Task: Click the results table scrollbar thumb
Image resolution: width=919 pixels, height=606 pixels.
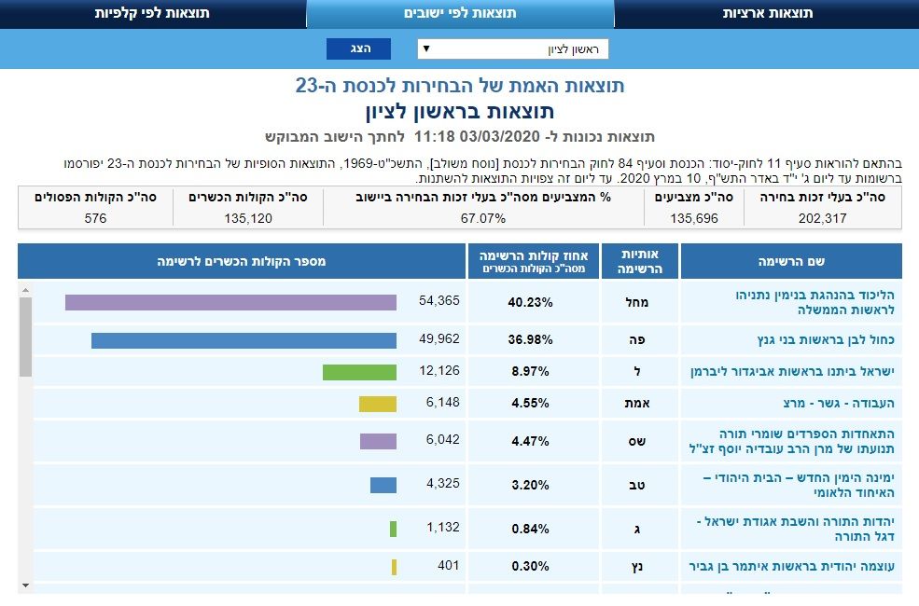Action: [x=25, y=336]
